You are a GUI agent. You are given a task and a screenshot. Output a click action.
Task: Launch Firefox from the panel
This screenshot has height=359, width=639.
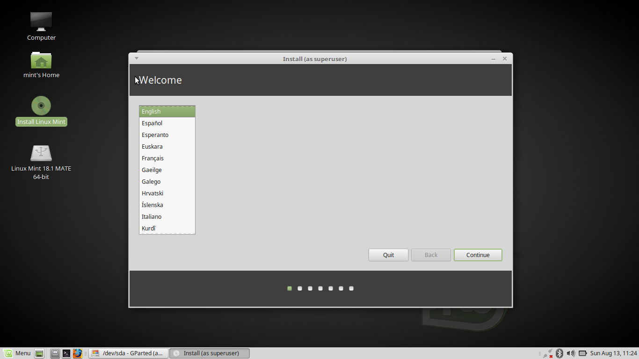coord(78,353)
